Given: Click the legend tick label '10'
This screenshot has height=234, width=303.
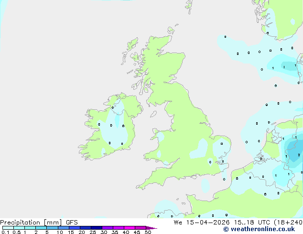Looking at the screenshot, I should point(60,232).
